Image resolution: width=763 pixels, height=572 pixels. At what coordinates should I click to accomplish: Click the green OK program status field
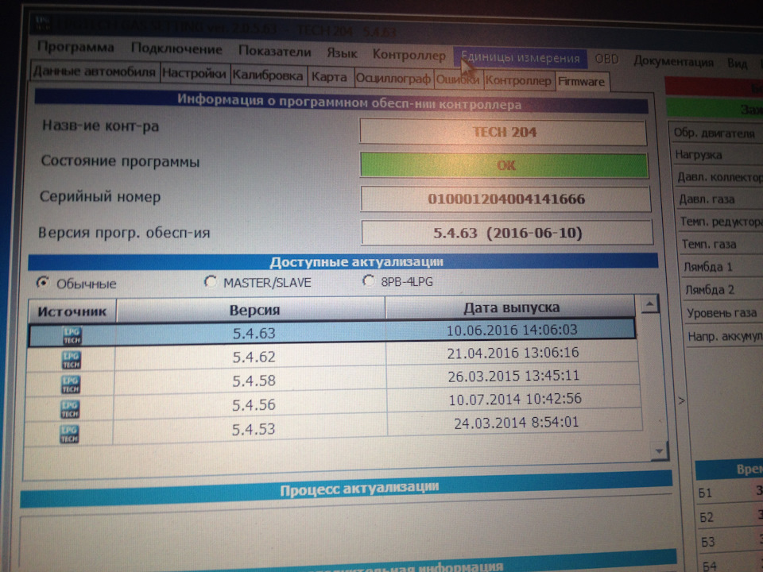(x=504, y=165)
